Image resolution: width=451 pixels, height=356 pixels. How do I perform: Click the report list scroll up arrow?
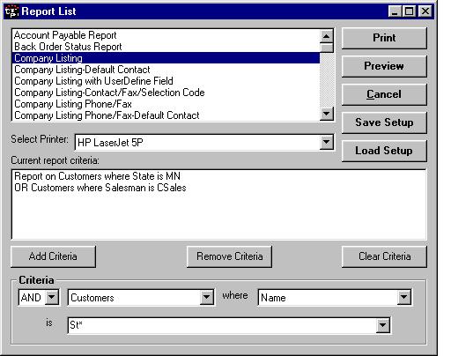click(x=326, y=36)
